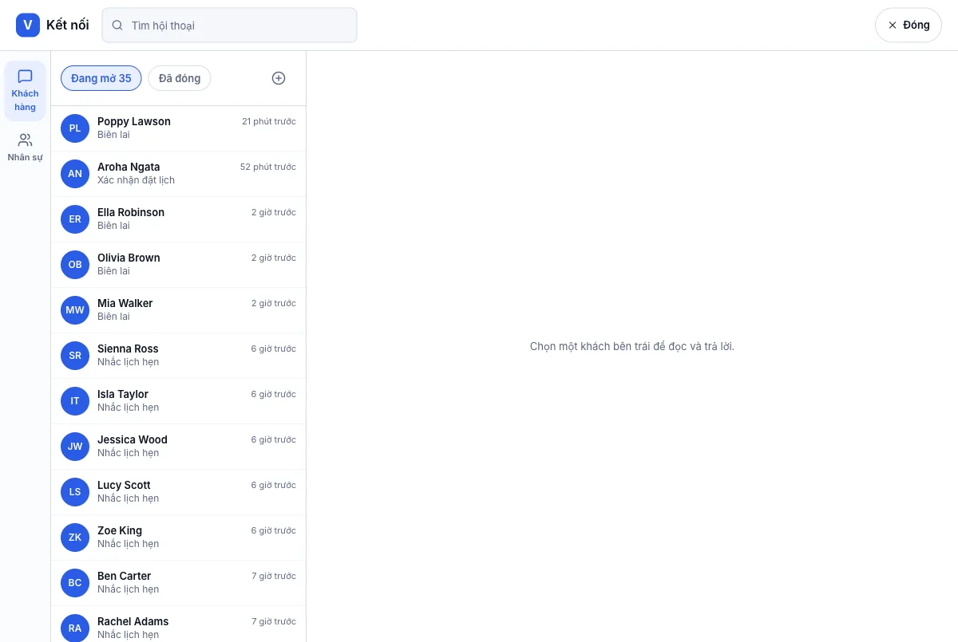
Task: Open Jessica Wood's reminder conversation
Action: click(178, 447)
